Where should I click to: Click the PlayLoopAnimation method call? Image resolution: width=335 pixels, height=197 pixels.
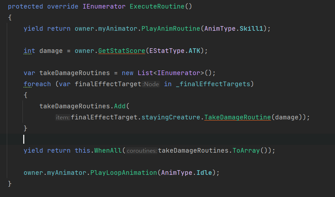pyautogui.click(x=124, y=173)
